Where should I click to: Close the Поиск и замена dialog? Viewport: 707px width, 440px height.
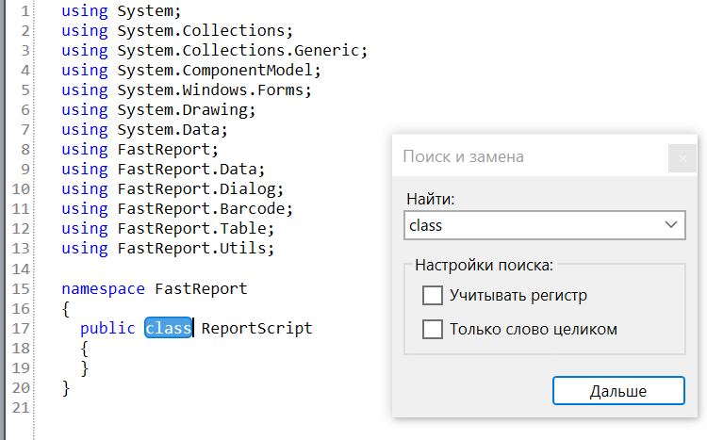pyautogui.click(x=682, y=158)
